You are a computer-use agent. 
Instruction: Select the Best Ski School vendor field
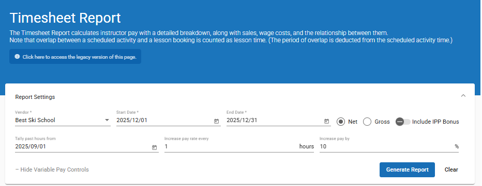(x=63, y=120)
